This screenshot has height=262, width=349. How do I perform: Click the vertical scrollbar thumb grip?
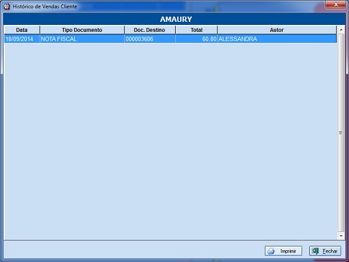(x=341, y=132)
